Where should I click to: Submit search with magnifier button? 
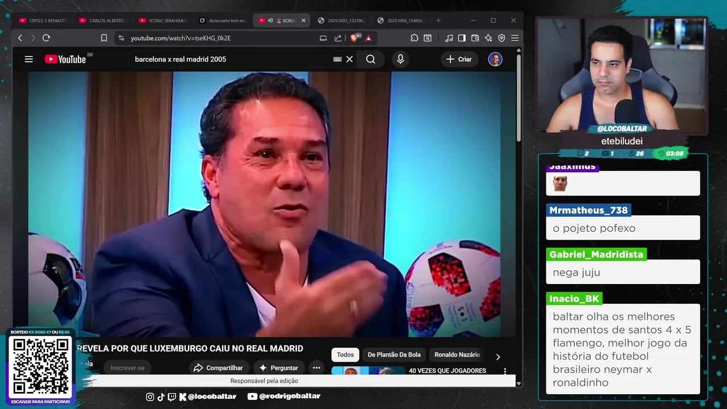point(371,59)
